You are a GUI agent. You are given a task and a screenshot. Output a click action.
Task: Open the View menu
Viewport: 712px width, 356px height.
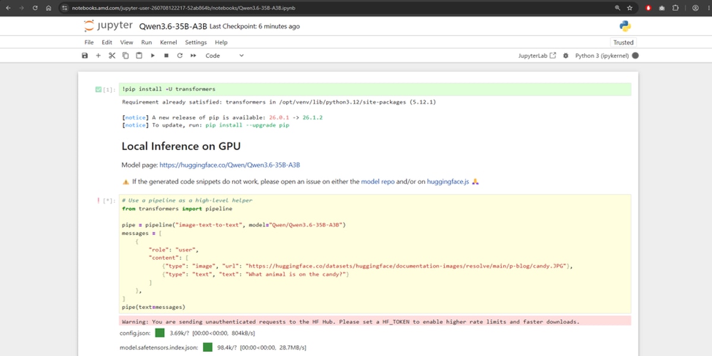tap(126, 42)
